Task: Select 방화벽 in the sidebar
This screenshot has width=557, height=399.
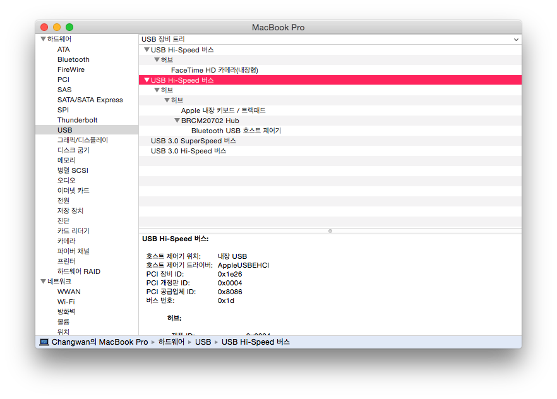Action: tap(66, 312)
